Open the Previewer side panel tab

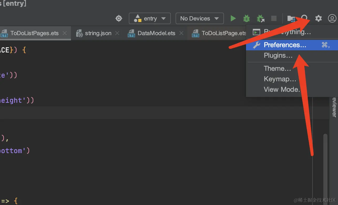click(x=334, y=107)
